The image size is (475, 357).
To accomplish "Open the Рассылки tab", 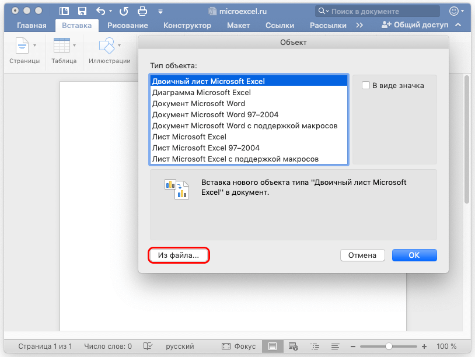I will (x=328, y=26).
